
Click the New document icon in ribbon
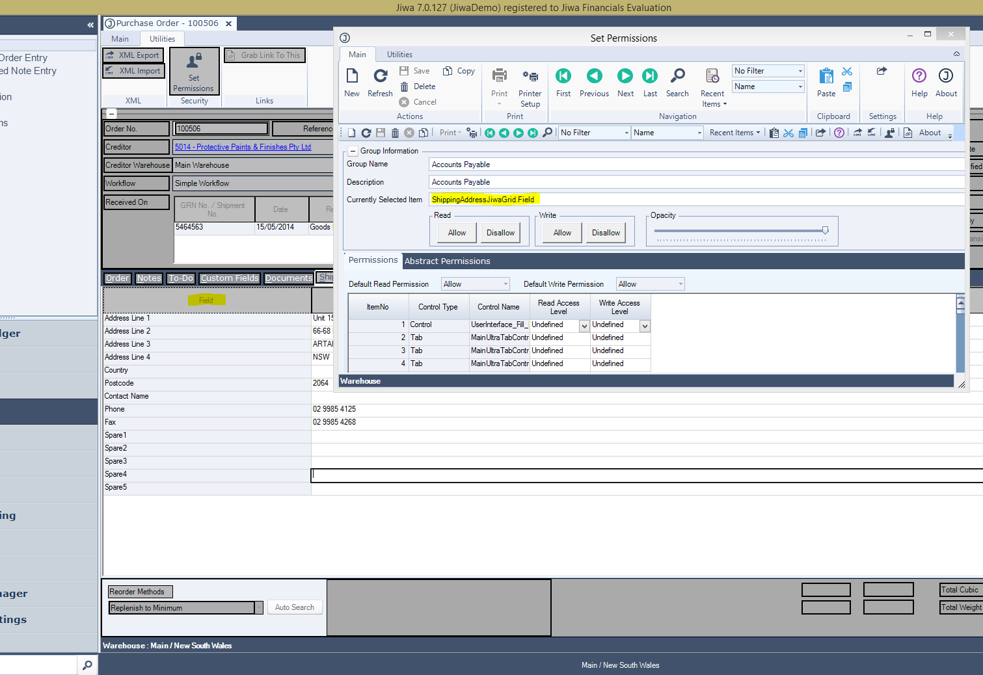pyautogui.click(x=352, y=77)
